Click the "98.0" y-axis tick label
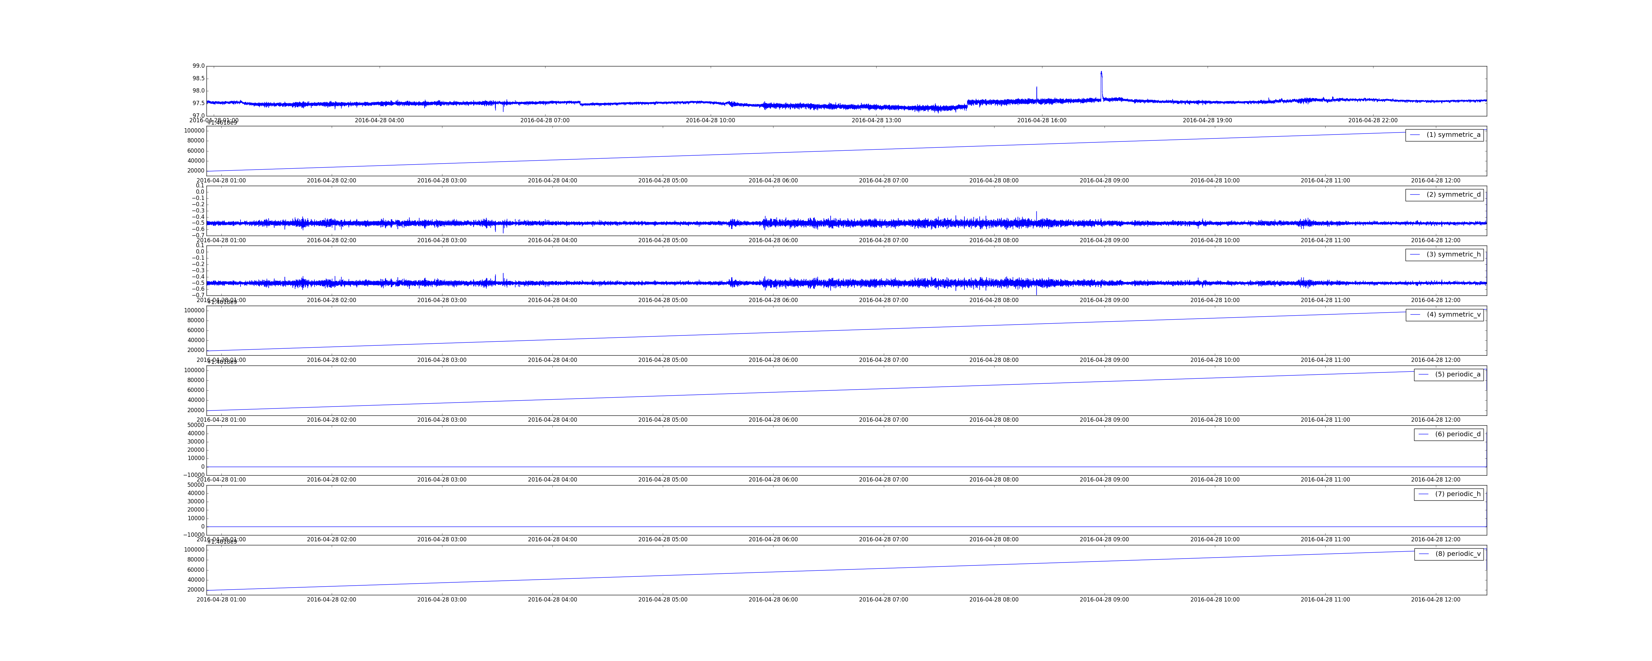This screenshot has width=1652, height=661. 198,91
